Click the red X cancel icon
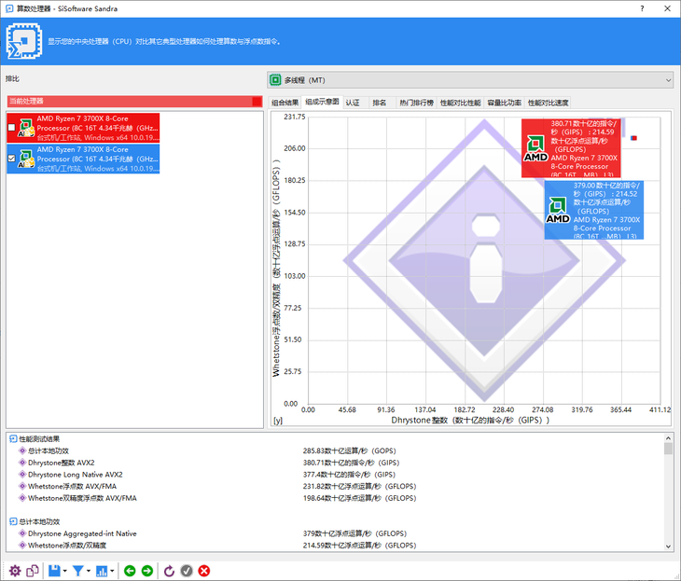Screen dimensions: 681x581 pyautogui.click(x=204, y=571)
